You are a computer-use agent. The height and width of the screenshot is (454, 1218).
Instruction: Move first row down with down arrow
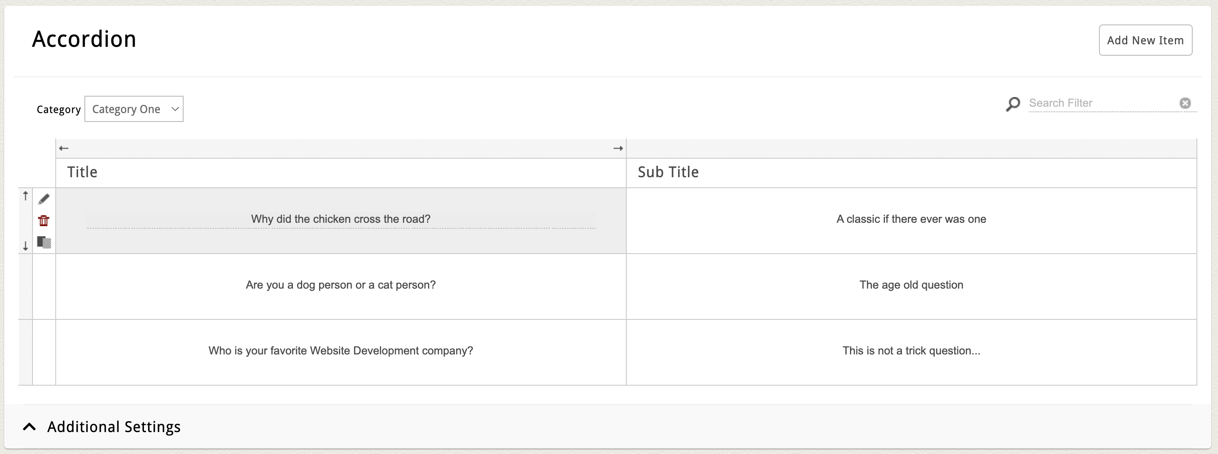point(25,246)
